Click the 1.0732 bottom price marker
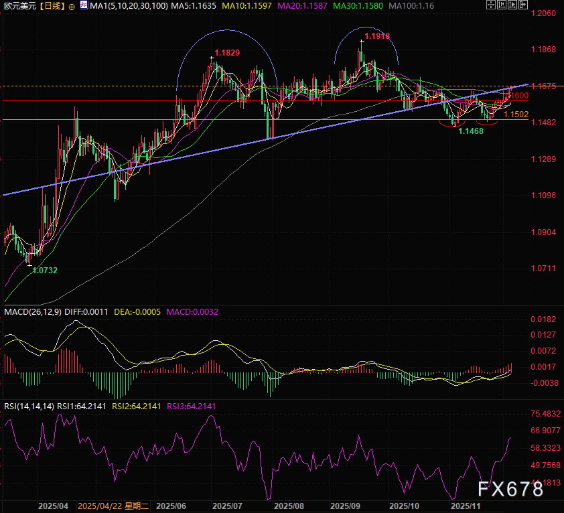 click(44, 270)
